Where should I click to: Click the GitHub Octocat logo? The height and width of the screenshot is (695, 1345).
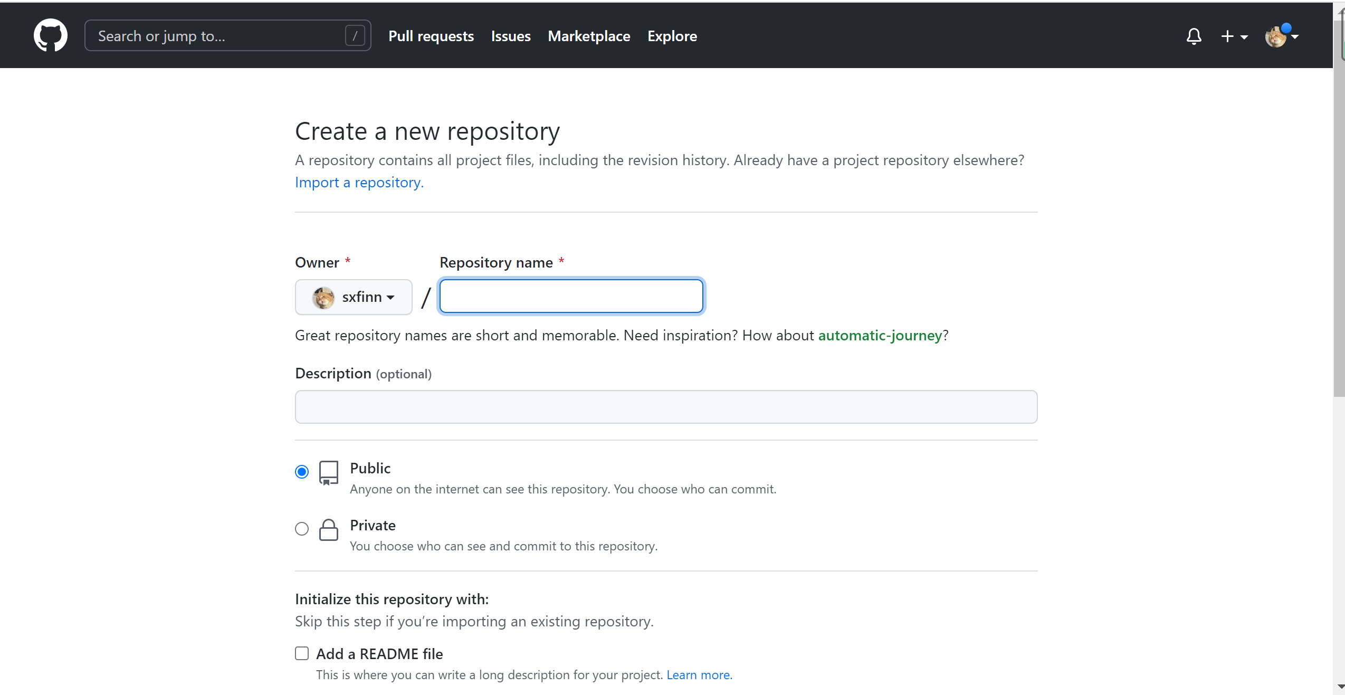point(50,35)
